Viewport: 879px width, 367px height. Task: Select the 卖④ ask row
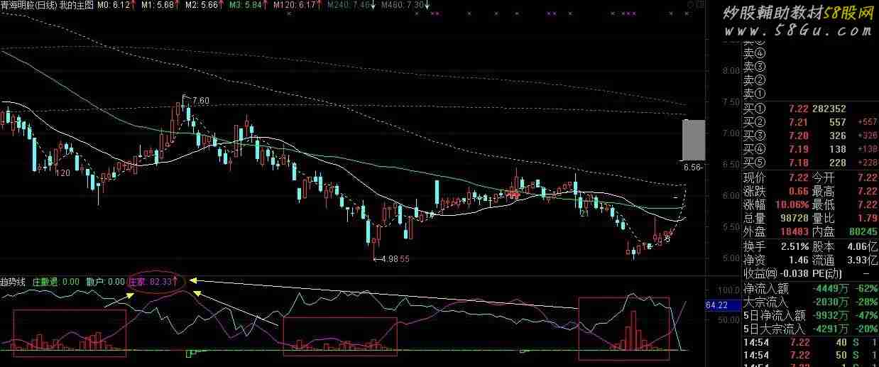tap(810, 54)
